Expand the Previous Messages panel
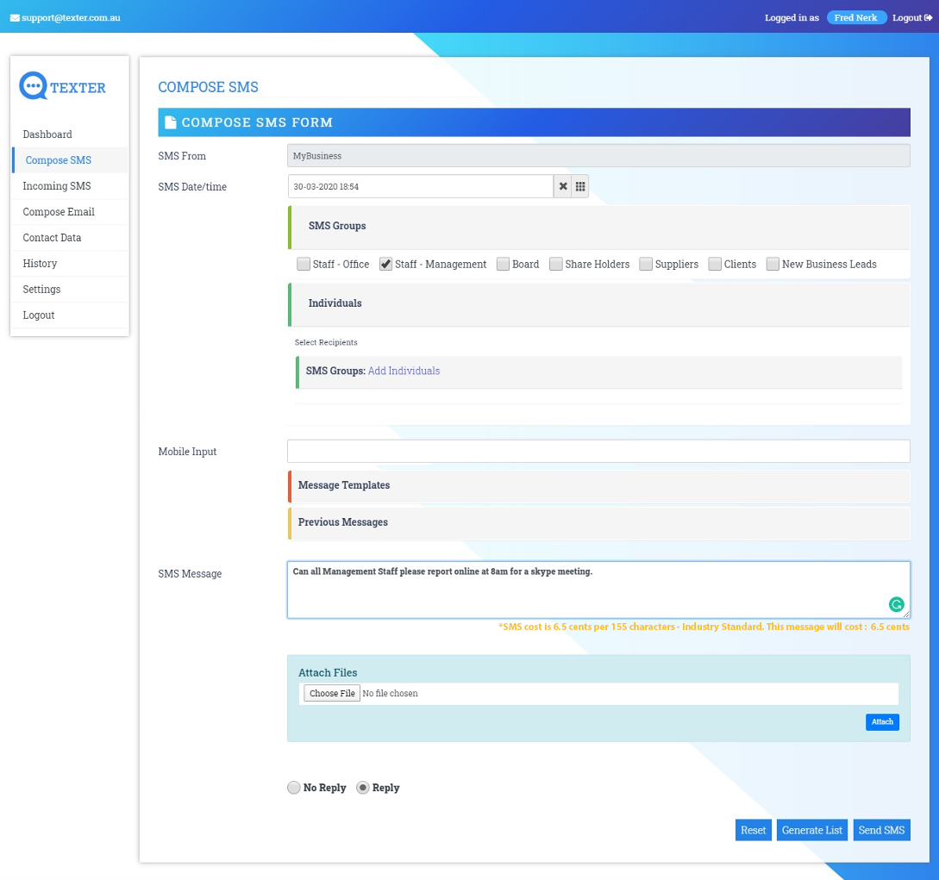Viewport: 939px width, 880px height. point(599,522)
